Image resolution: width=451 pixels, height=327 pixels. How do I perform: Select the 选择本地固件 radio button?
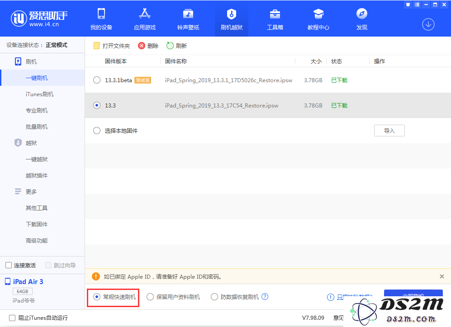click(x=97, y=131)
